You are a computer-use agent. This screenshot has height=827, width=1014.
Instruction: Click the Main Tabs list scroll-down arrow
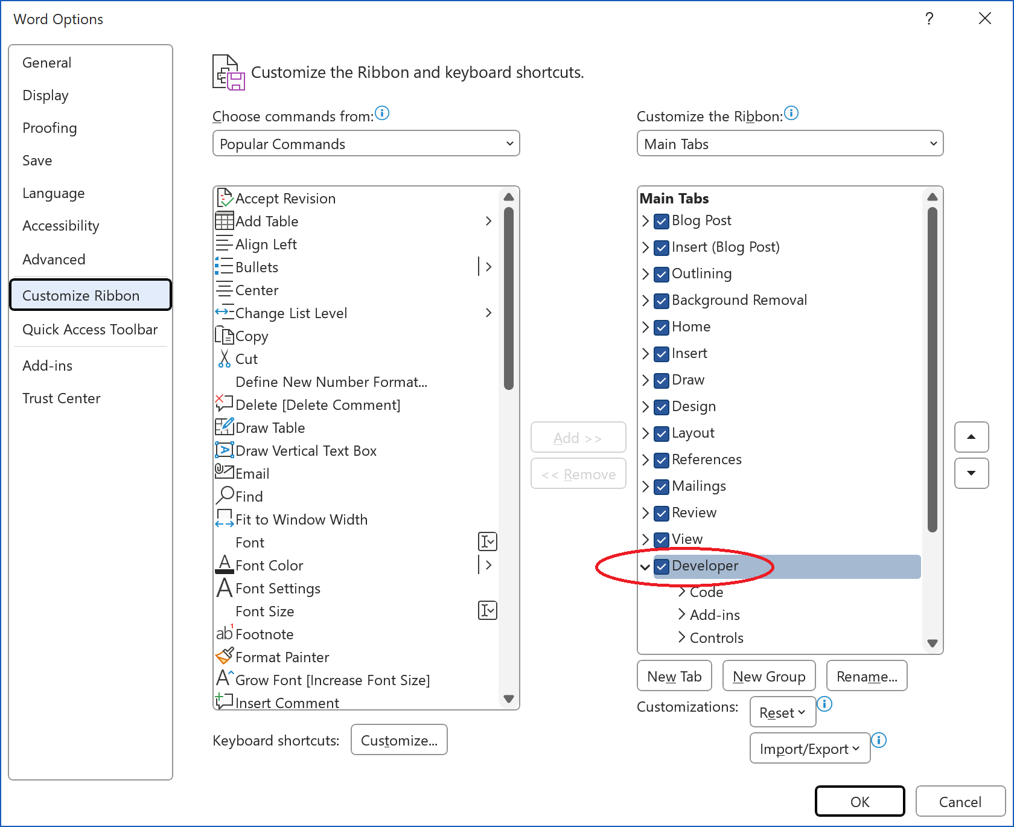pyautogui.click(x=933, y=643)
